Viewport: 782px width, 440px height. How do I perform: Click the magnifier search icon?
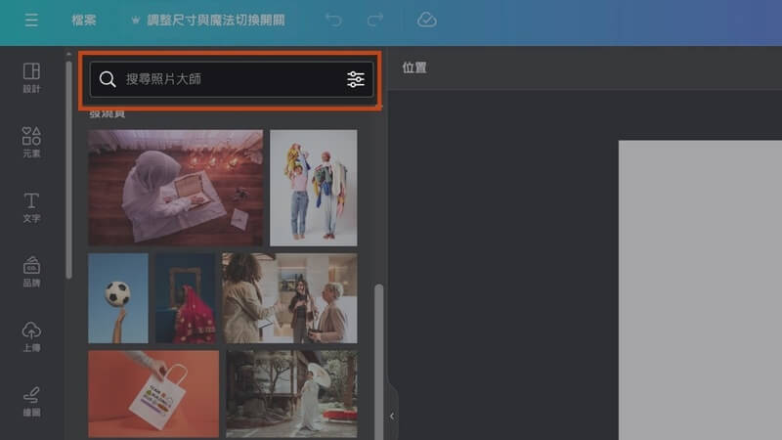click(108, 79)
